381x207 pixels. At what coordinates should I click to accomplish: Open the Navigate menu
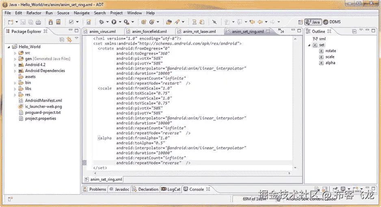pos(82,13)
